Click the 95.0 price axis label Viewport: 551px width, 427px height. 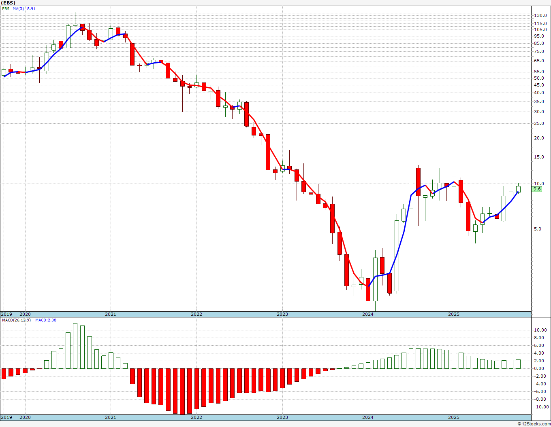(539, 36)
